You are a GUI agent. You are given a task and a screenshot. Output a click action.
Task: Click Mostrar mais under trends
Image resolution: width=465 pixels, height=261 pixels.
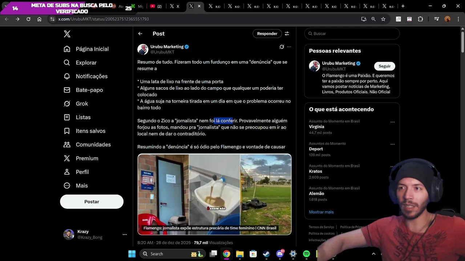321,212
